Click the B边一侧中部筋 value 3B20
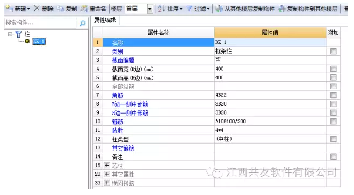The image size is (354, 195). click(270, 104)
